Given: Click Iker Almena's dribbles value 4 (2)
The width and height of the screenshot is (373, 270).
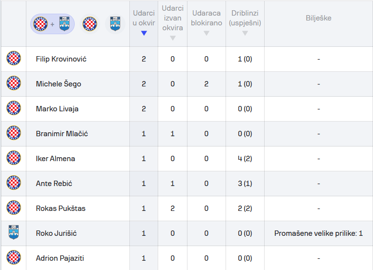Looking at the screenshot, I should [245, 159].
